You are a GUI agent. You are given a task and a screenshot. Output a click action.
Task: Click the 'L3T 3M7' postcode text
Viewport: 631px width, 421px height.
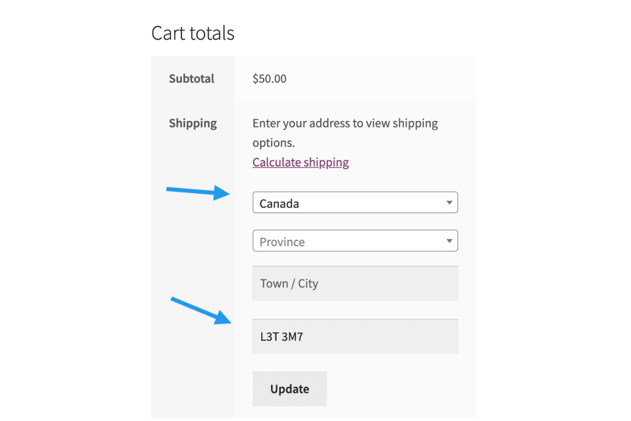click(x=282, y=337)
